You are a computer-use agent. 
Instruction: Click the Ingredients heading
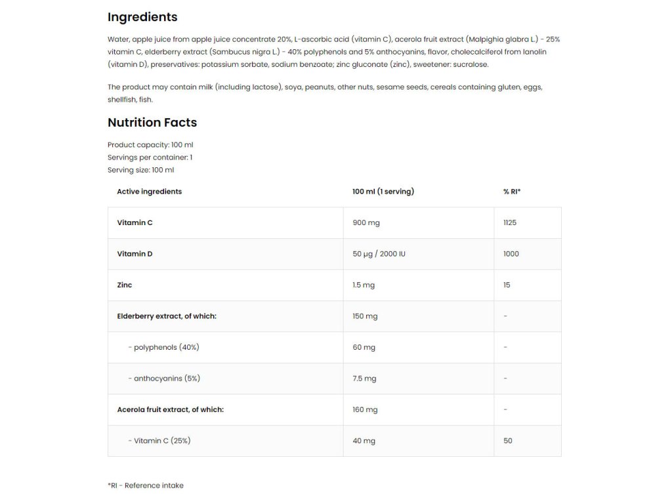coord(142,17)
